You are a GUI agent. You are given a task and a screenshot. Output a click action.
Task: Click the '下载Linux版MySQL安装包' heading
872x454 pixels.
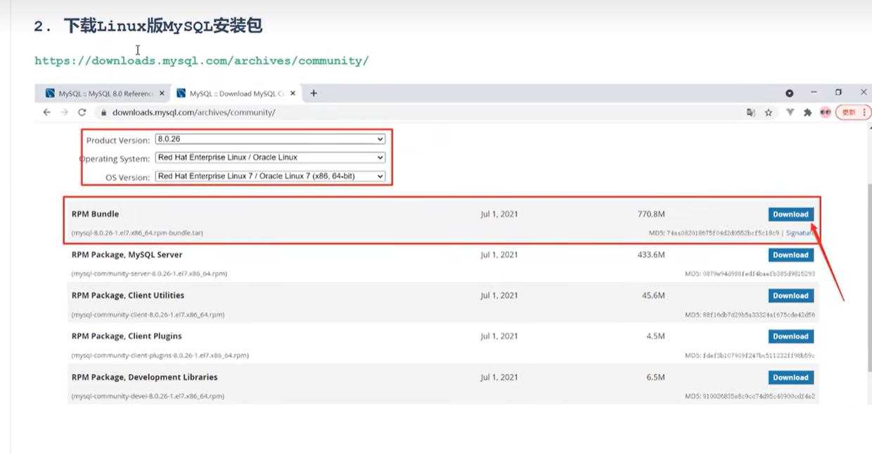(x=163, y=27)
